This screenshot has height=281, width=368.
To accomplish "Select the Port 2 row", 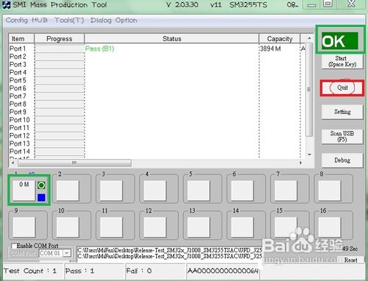I will 157,57.
